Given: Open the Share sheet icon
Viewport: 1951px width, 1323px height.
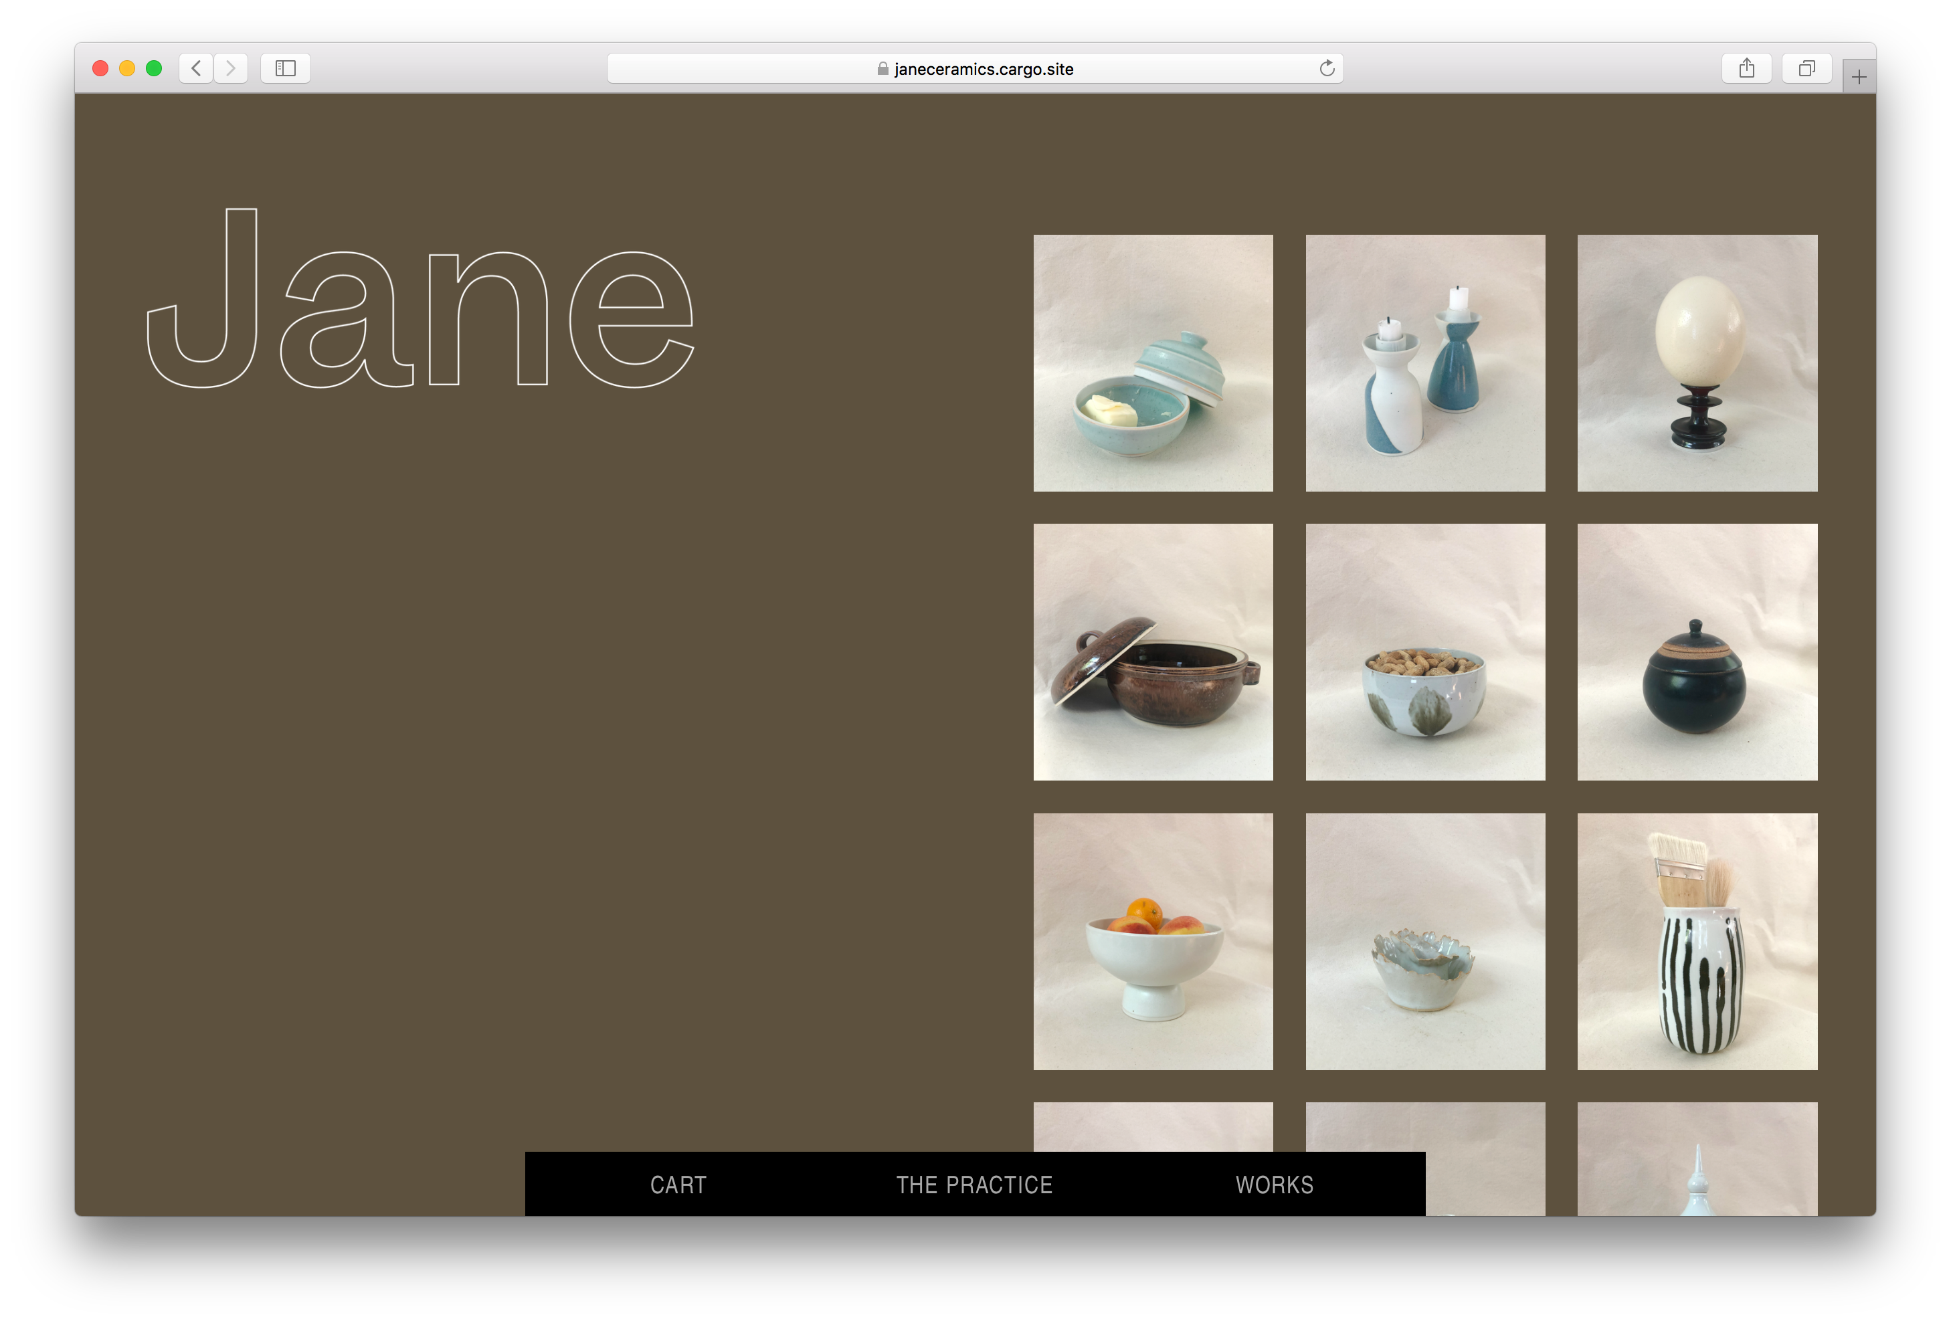Looking at the screenshot, I should click(x=1746, y=68).
